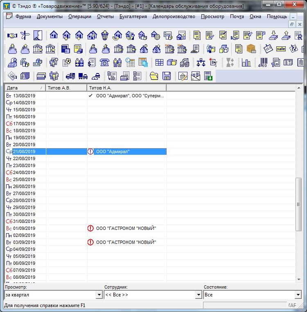Click the brown cardboard box icon
This screenshot has width=307, height=312.
[251, 49]
